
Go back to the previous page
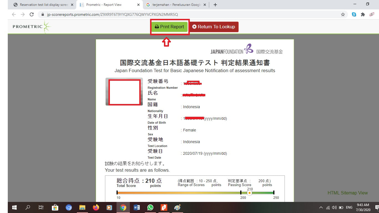coord(14,14)
